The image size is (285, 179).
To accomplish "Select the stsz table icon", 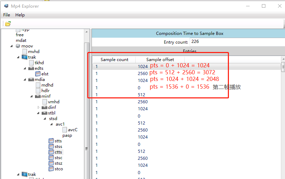I will point(51,163).
